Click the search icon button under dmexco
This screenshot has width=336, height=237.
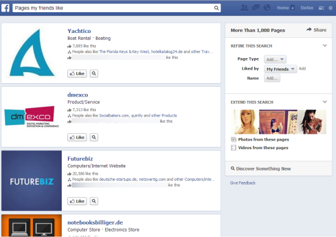pyautogui.click(x=94, y=137)
